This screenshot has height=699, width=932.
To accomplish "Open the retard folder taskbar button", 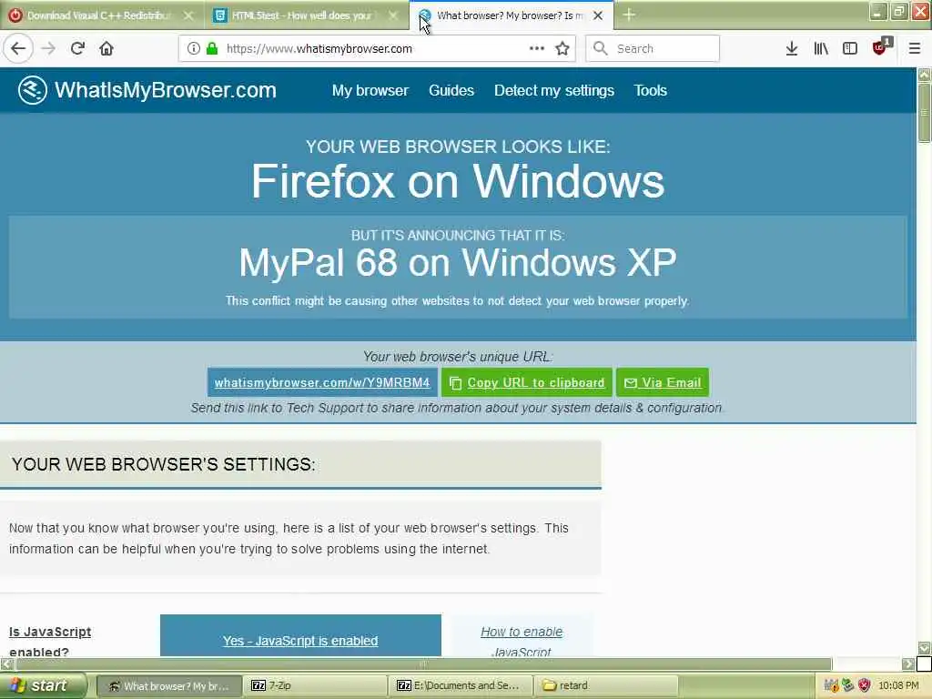I will (606, 686).
